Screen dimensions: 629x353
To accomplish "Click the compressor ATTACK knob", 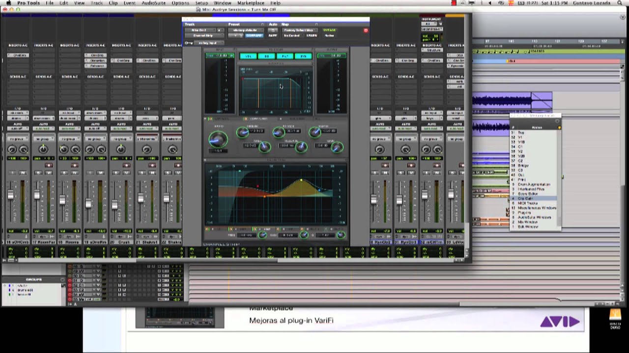I will tap(279, 132).
